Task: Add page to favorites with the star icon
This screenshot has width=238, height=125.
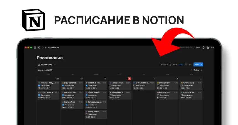Action: pyautogui.click(x=208, y=48)
